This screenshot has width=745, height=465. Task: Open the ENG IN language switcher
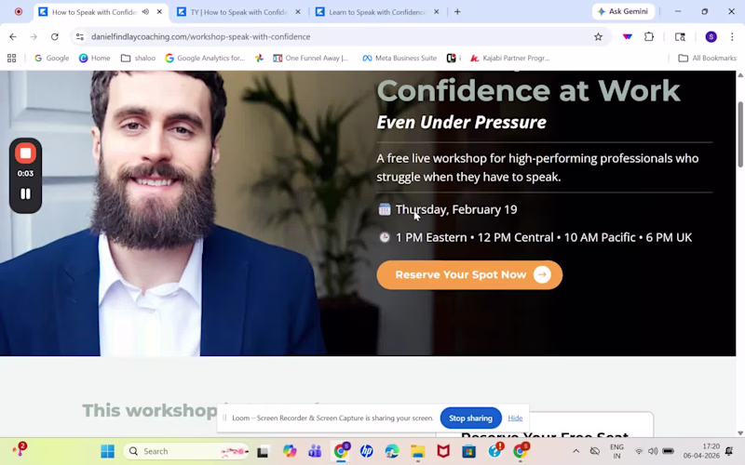pyautogui.click(x=616, y=451)
